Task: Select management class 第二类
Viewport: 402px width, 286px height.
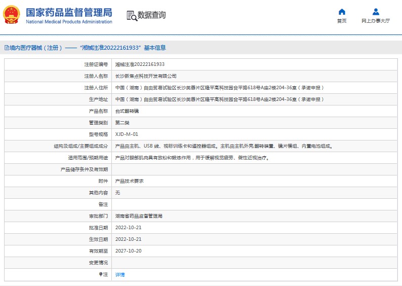Action: tap(122, 123)
